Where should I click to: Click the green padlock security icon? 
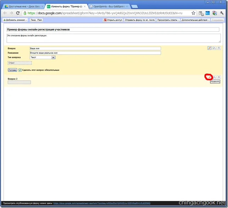tap(25, 13)
